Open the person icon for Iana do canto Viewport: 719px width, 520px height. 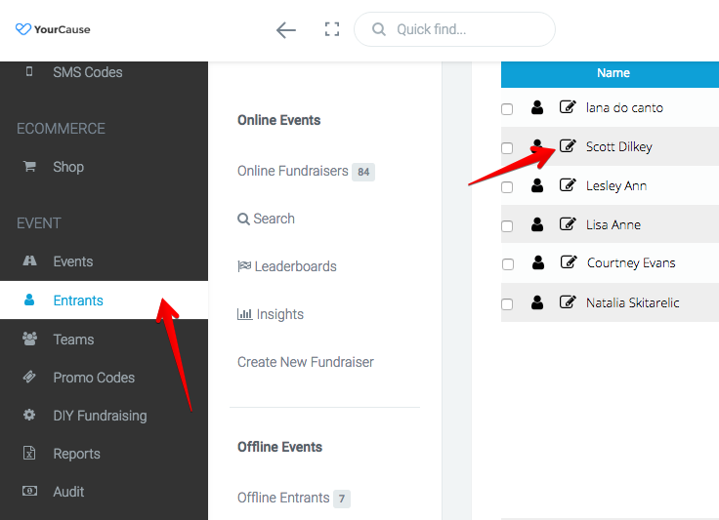[537, 107]
